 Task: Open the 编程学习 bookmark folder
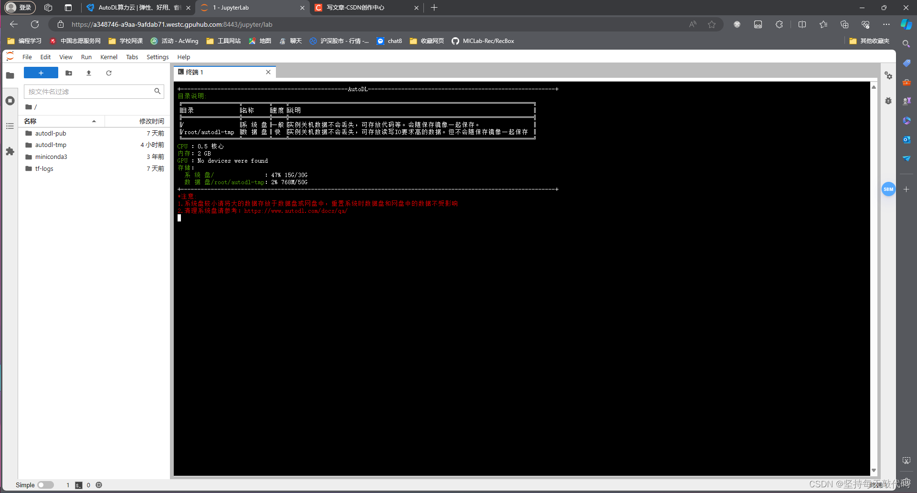[x=24, y=41]
